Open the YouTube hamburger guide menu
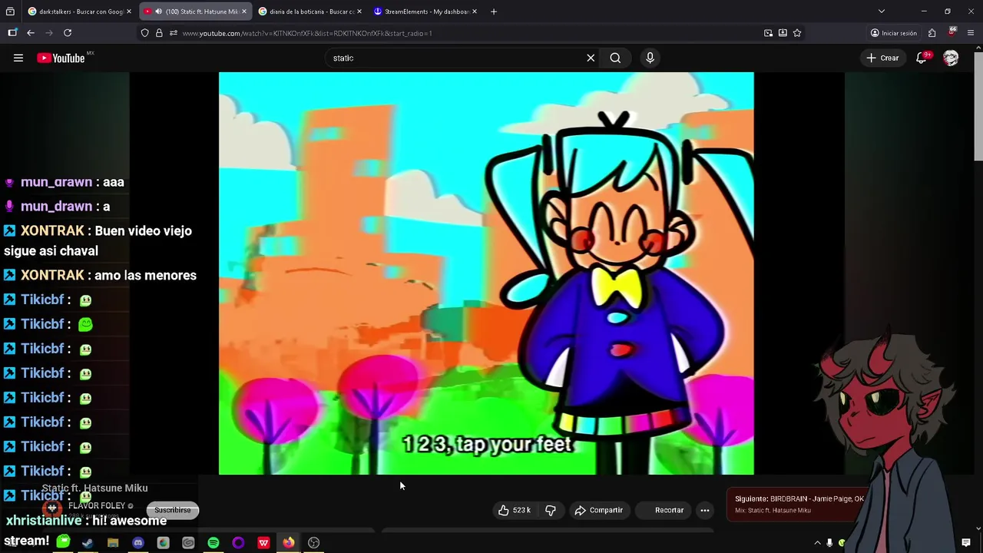983x553 pixels. [x=18, y=58]
